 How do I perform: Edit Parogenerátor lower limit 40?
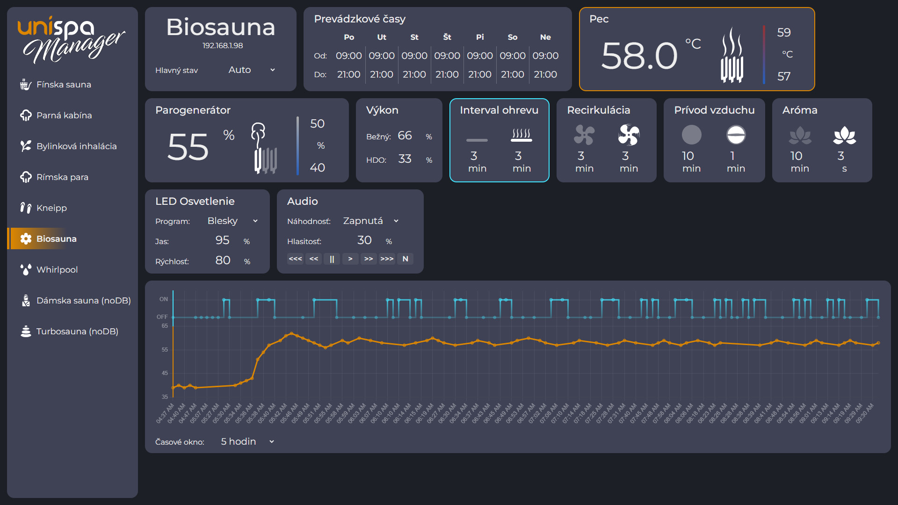317,168
